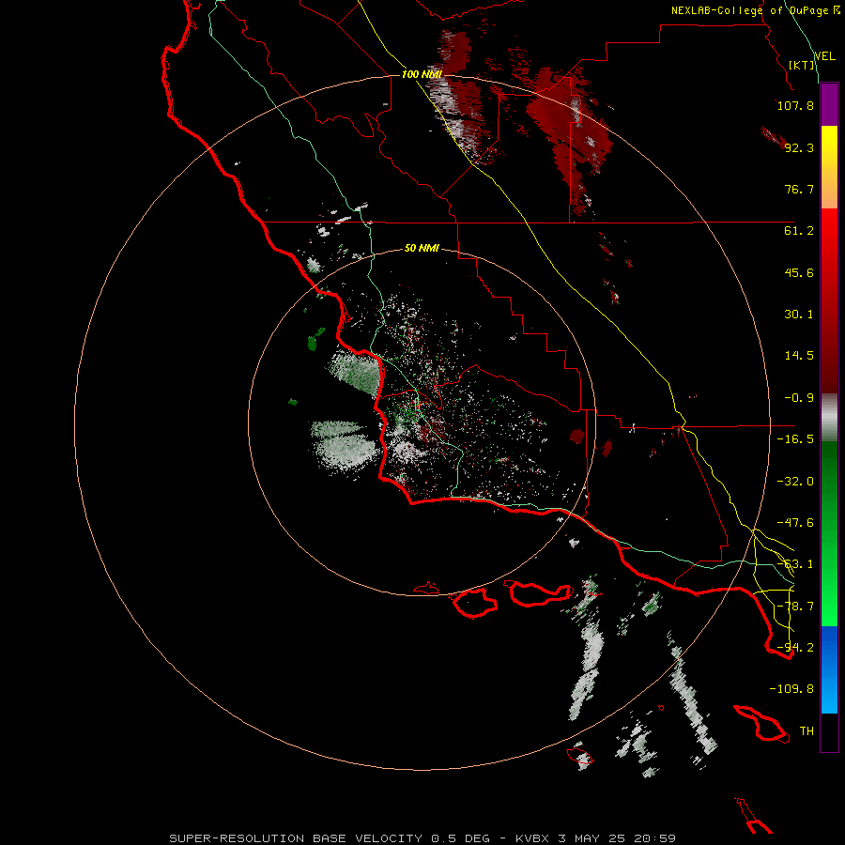Click the 100 NMI range ring label
845x845 pixels.
click(x=422, y=74)
